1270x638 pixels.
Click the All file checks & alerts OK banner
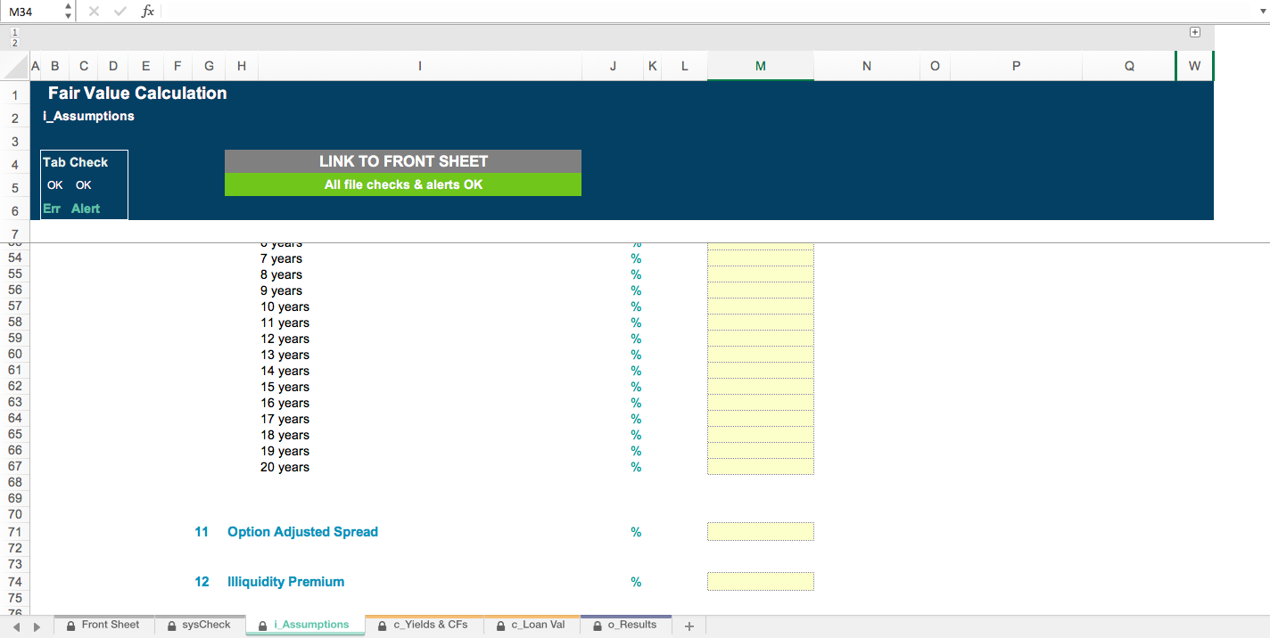pos(403,184)
